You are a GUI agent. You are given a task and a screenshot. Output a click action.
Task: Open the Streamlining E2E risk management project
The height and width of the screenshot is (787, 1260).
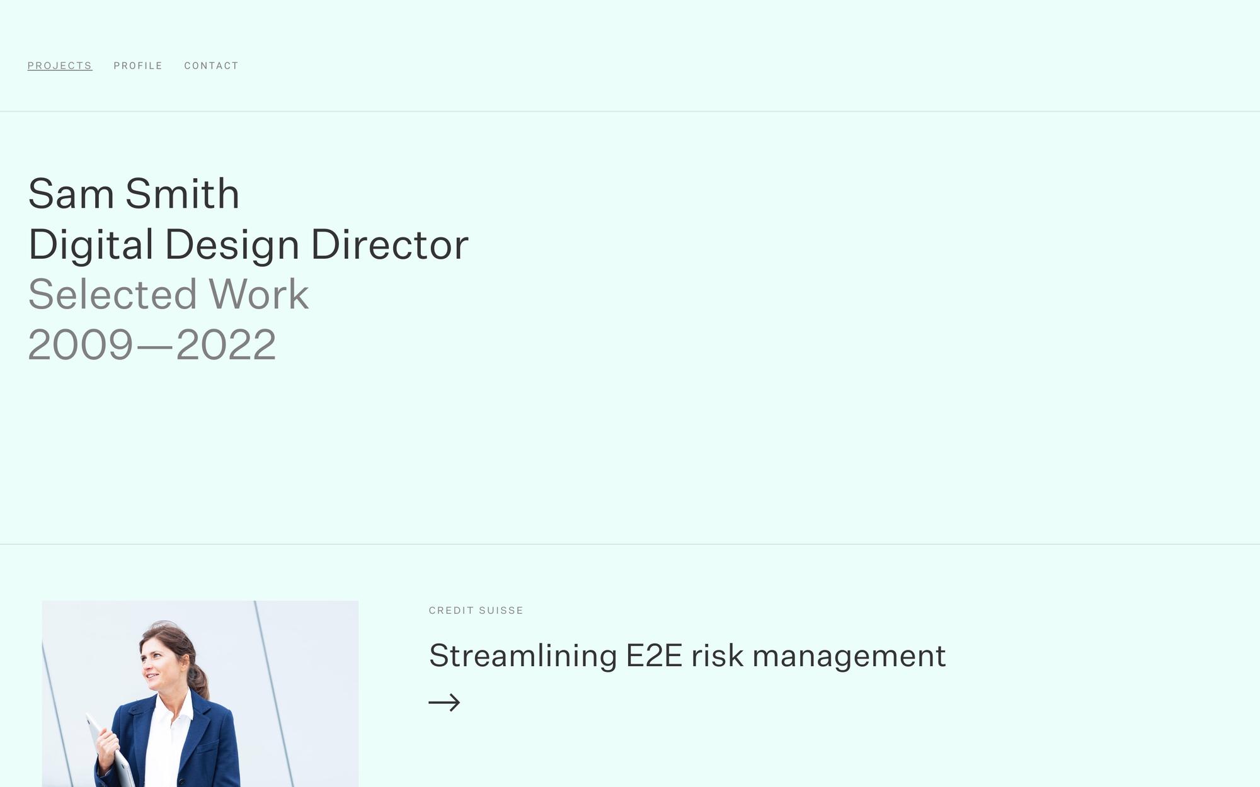[687, 655]
